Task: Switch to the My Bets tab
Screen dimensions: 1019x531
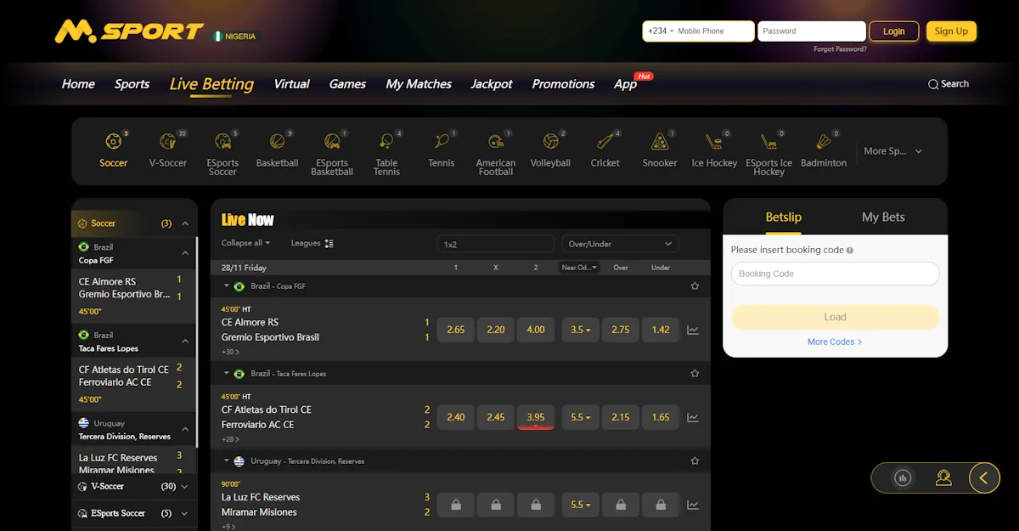Action: (x=882, y=217)
